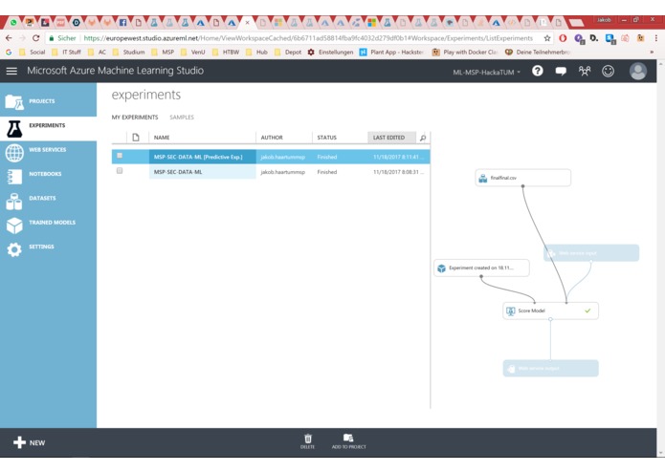Click the smiley feedback icon
This screenshot has height=472, width=665.
[608, 71]
